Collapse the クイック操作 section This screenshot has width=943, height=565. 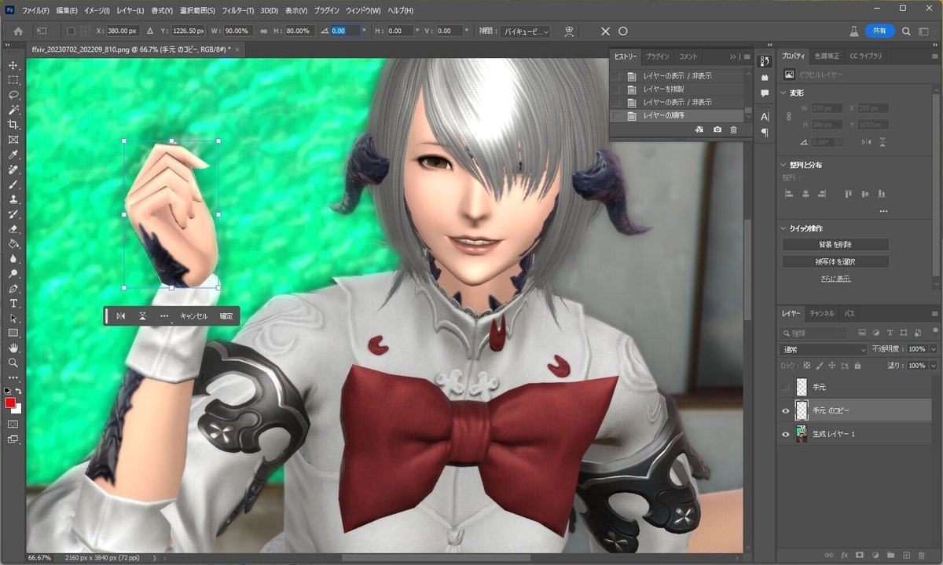pyautogui.click(x=783, y=228)
